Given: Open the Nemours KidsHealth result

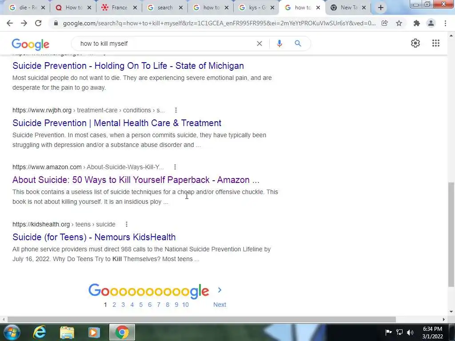Looking at the screenshot, I should (x=94, y=237).
